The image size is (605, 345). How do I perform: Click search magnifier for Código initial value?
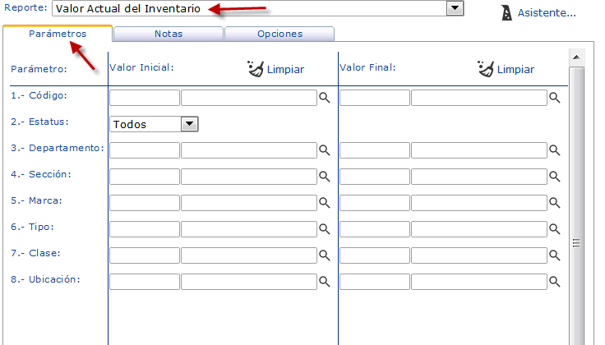(x=325, y=98)
